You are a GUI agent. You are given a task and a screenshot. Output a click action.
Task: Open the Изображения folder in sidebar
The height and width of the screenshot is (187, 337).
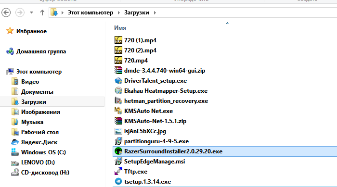pyautogui.click(x=40, y=112)
